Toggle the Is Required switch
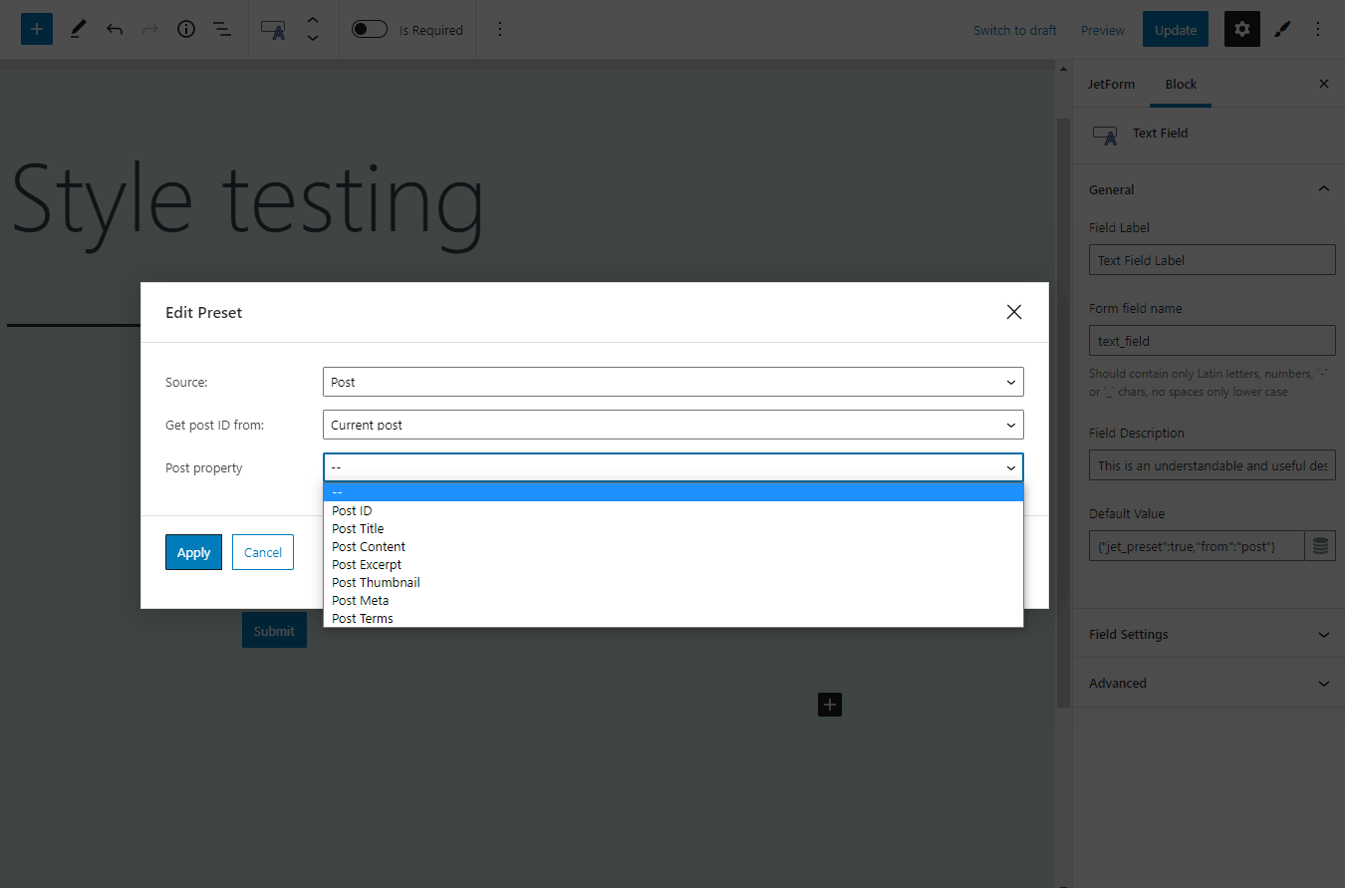The width and height of the screenshot is (1345, 888). pos(369,29)
